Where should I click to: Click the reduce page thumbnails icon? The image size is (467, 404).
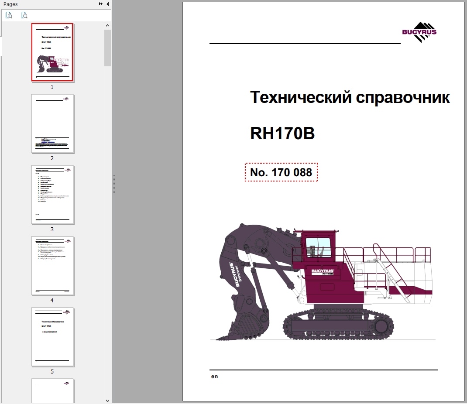click(x=24, y=15)
